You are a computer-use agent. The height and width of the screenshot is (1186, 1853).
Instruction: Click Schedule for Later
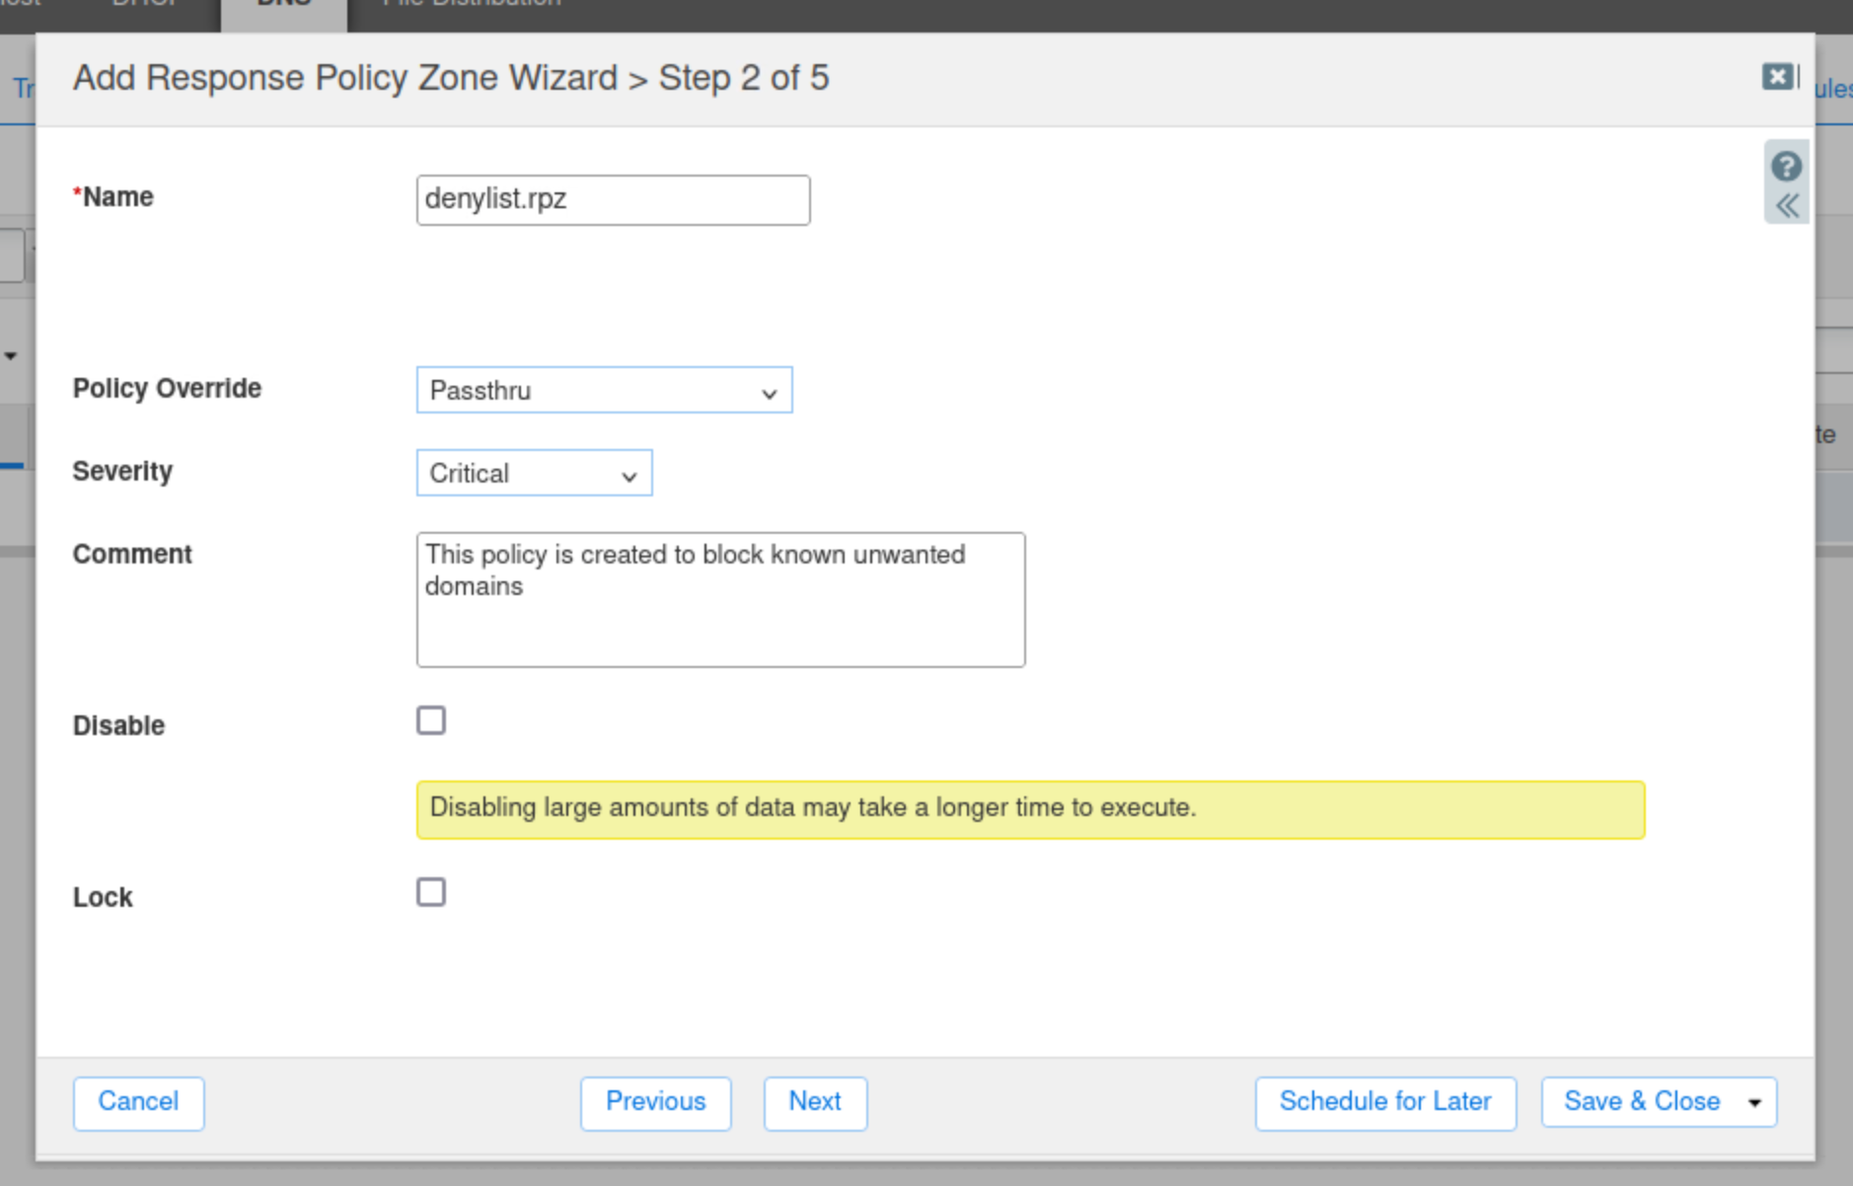pyautogui.click(x=1384, y=1102)
